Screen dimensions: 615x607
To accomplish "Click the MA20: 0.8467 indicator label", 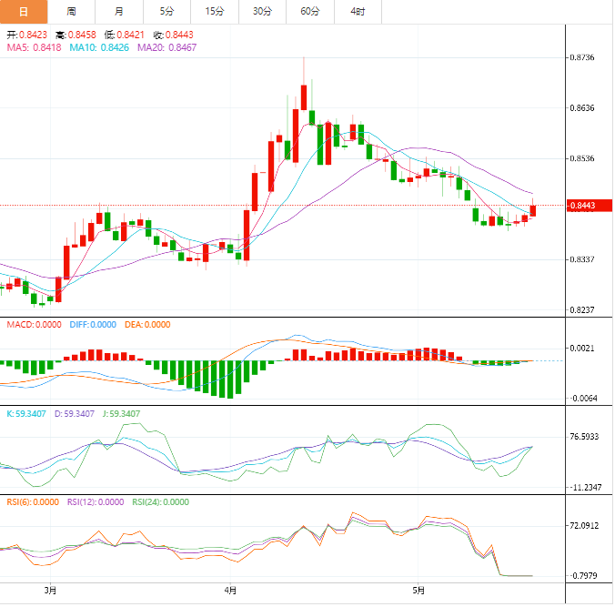I will 167,47.
